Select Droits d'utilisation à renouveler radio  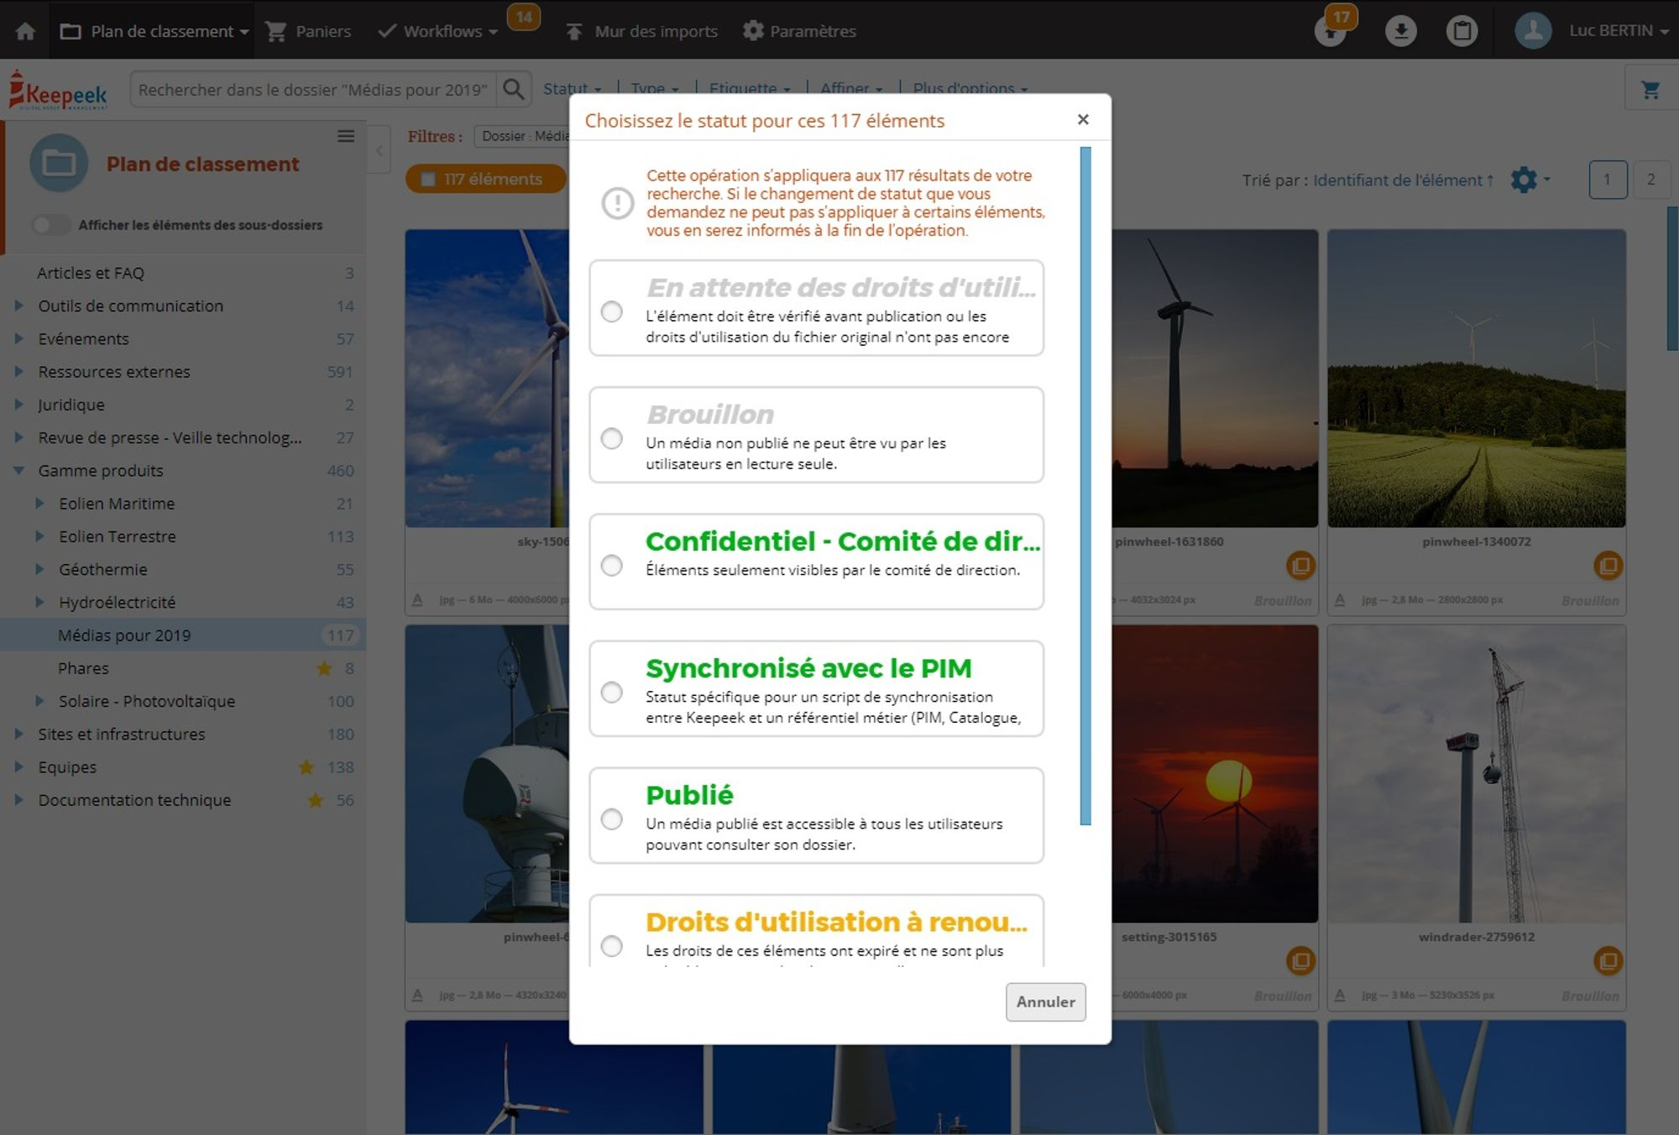coord(612,946)
